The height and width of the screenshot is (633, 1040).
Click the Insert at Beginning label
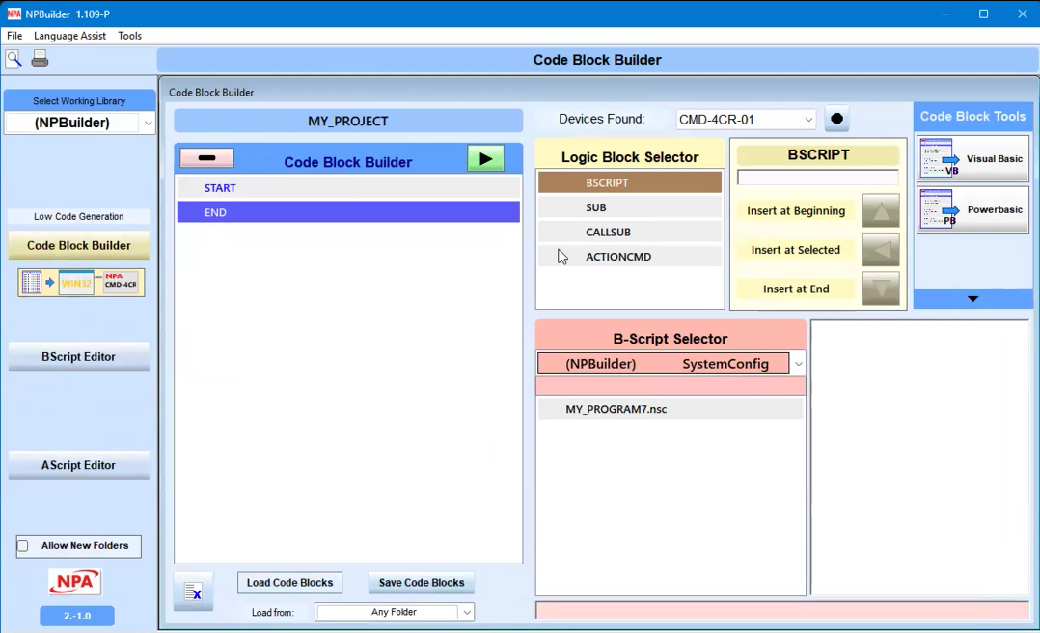[x=796, y=211]
